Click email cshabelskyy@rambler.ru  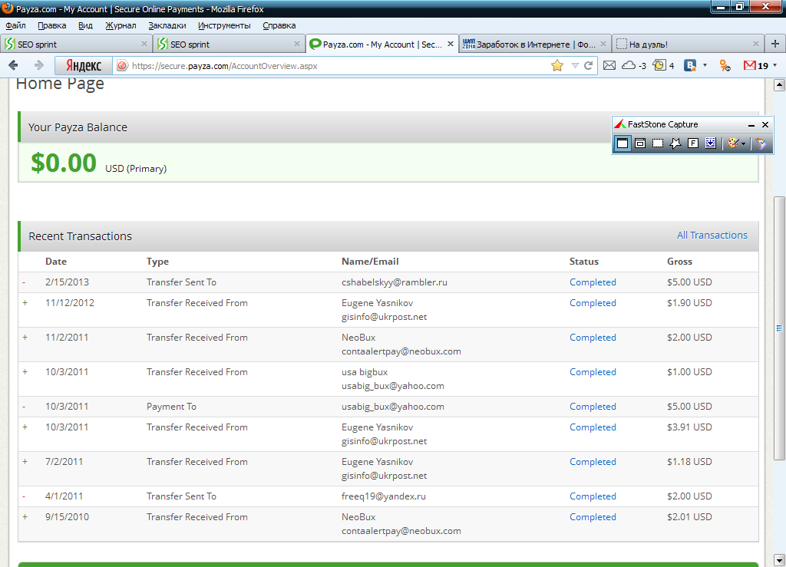[x=394, y=282]
